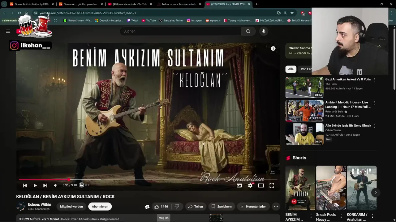The image size is (396, 222).
Task: Click the Abonnieren subscribe button
Action: [100, 207]
